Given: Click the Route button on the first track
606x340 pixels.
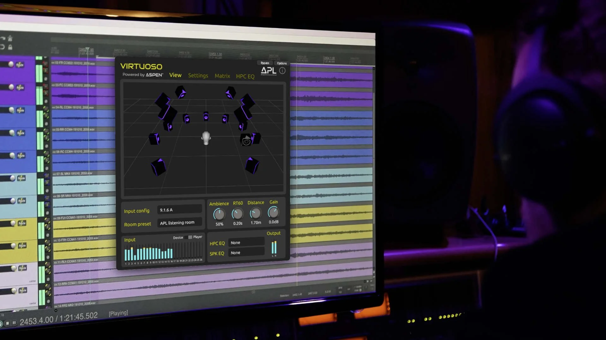Looking at the screenshot, I should 20,65.
